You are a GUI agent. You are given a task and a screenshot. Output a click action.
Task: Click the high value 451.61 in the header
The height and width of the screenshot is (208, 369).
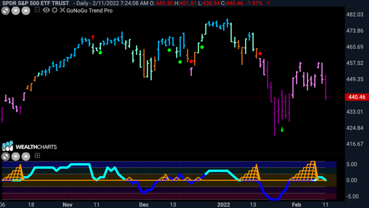188,3
